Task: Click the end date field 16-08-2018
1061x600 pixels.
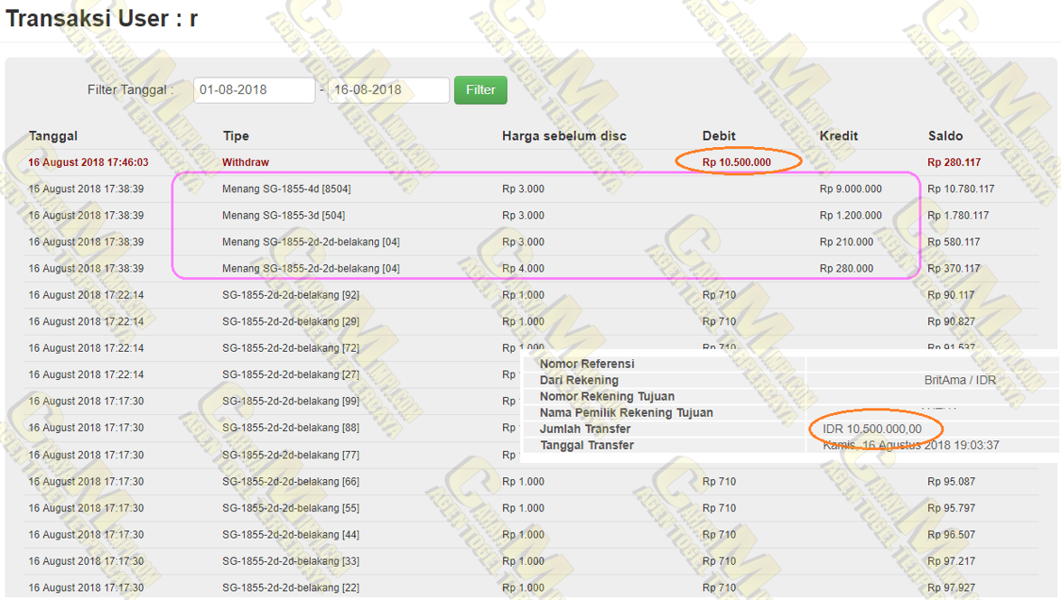Action: [x=387, y=90]
